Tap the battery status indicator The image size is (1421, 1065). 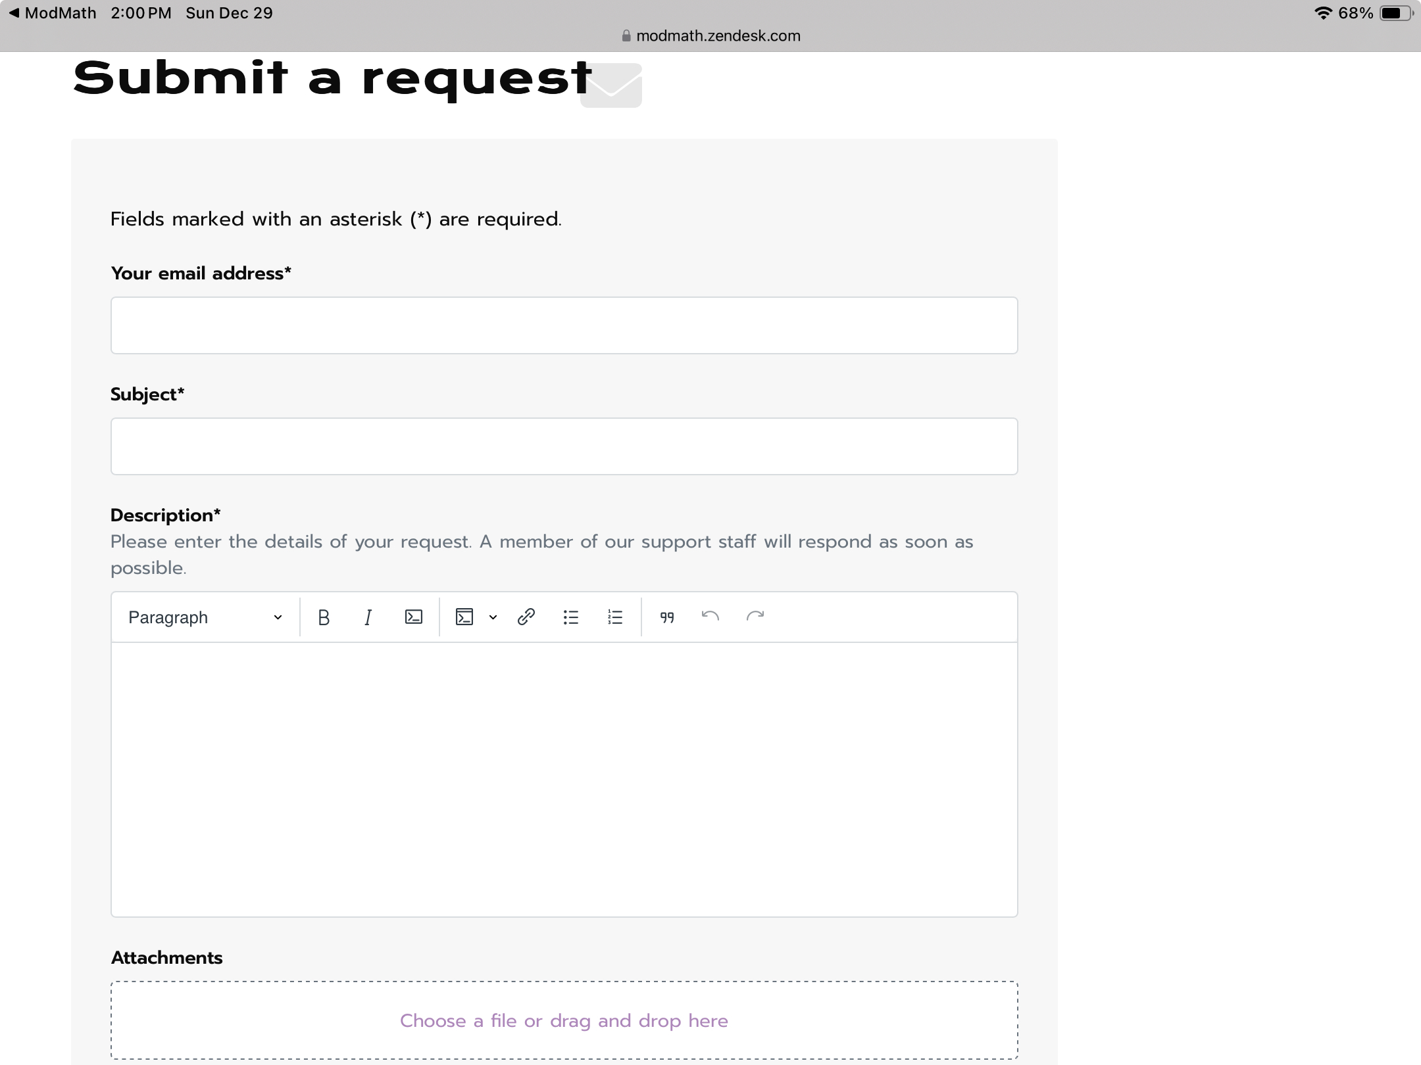[x=1396, y=13]
